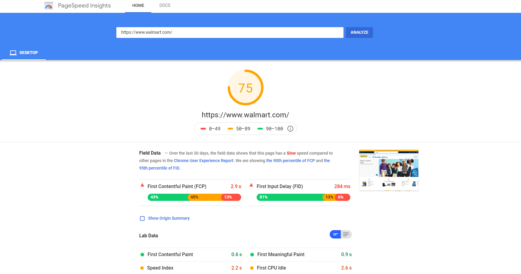The image size is (521, 274).
Task: Click the 284 ms FID value
Action: click(342, 187)
